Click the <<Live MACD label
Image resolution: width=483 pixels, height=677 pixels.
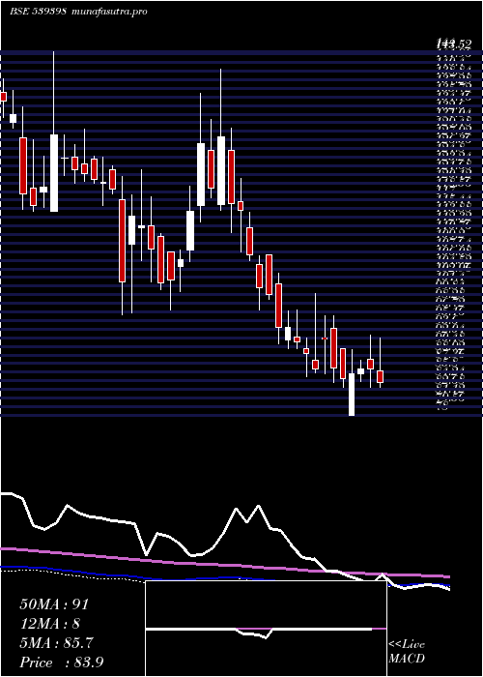[x=407, y=652]
